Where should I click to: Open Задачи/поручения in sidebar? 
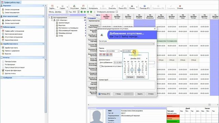click(x=10, y=40)
